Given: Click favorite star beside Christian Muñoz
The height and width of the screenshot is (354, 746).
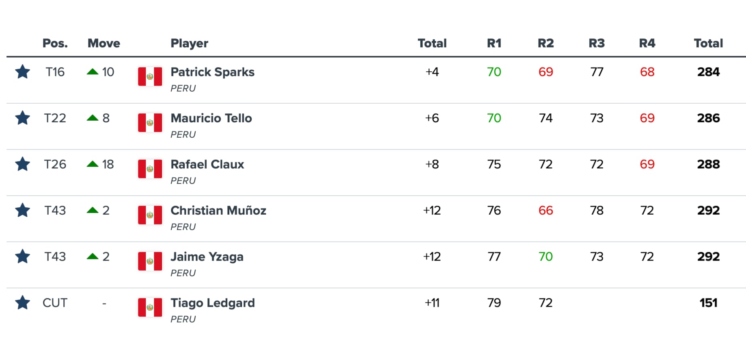Looking at the screenshot, I should pyautogui.click(x=23, y=211).
